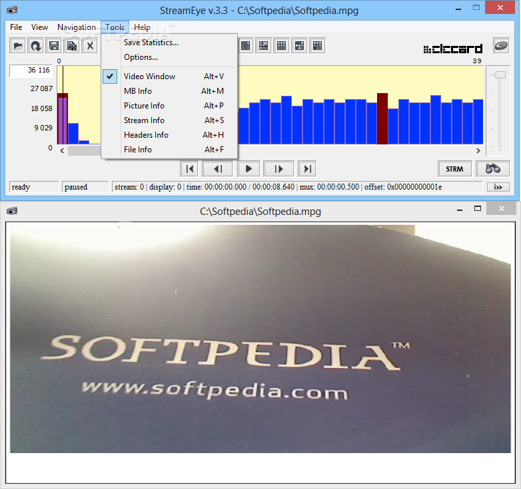The height and width of the screenshot is (489, 521).
Task: Click the '9 029' axis label
Action: [x=43, y=128]
